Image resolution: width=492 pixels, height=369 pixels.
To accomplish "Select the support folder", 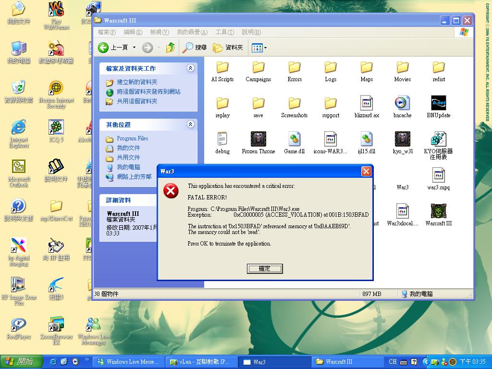I will point(331,107).
